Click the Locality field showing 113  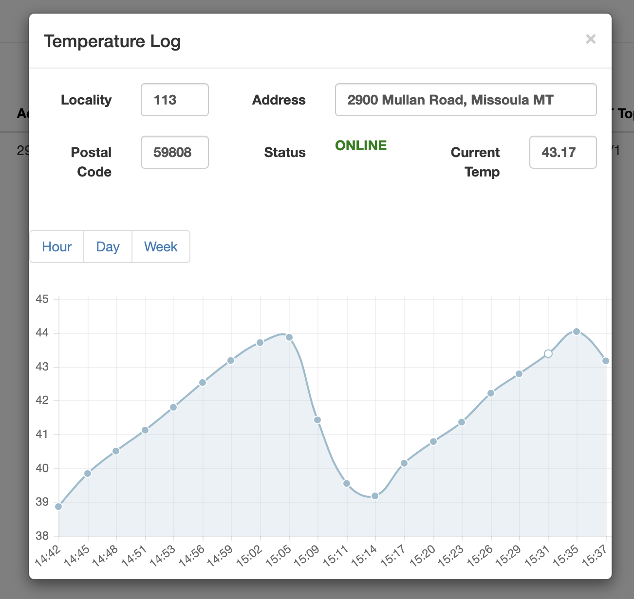pyautogui.click(x=175, y=100)
